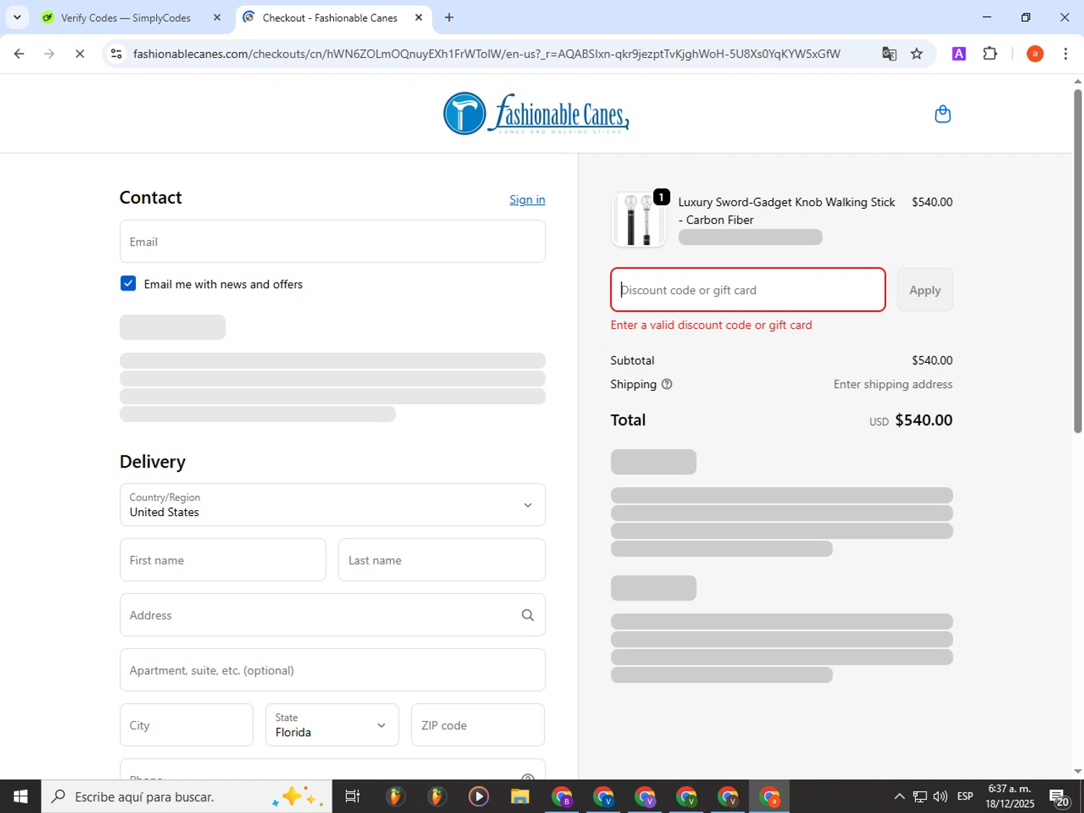
Task: Click the Address field
Action: 332,615
